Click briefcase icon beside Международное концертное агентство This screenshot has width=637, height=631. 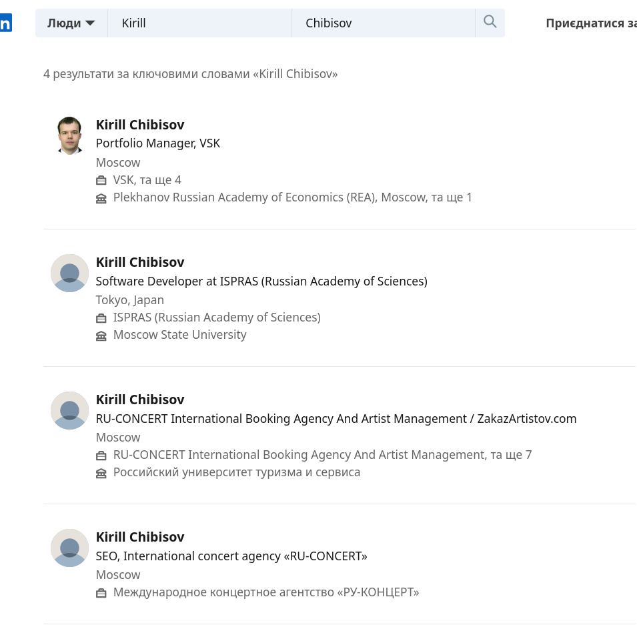pos(101,593)
